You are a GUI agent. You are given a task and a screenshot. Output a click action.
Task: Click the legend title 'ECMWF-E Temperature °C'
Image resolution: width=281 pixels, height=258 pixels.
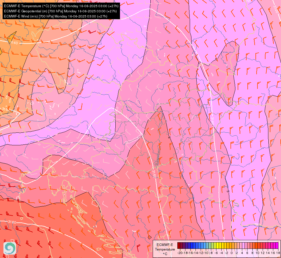pyautogui.click(x=165, y=249)
